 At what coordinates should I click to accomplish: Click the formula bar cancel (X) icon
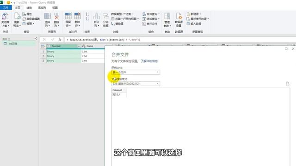pyautogui.click(x=44, y=40)
